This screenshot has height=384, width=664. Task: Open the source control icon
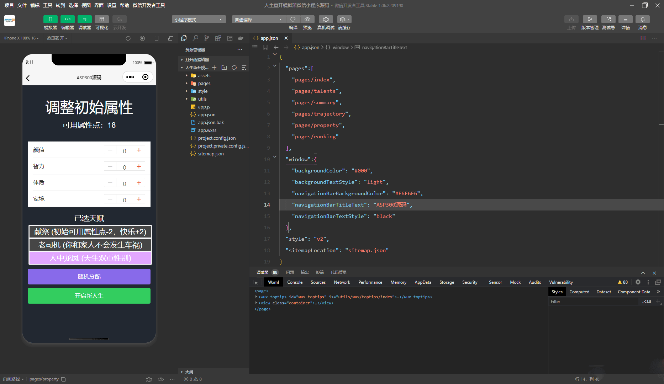pyautogui.click(x=207, y=38)
